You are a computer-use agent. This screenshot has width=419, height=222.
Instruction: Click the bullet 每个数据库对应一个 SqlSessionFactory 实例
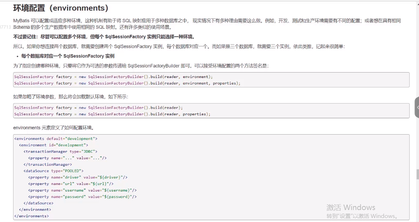click(68, 56)
